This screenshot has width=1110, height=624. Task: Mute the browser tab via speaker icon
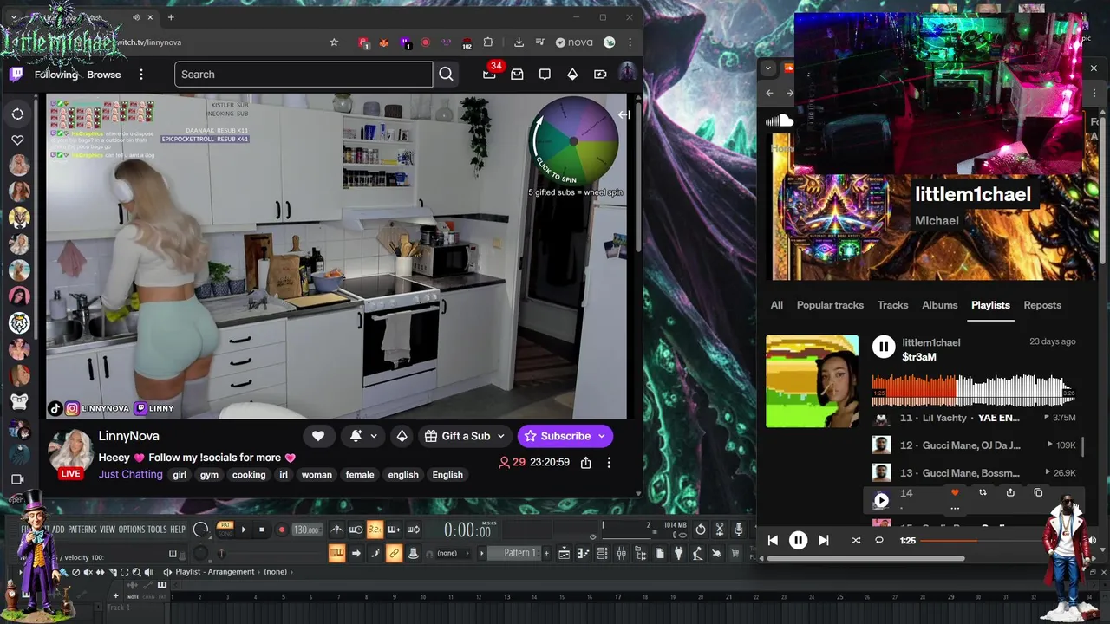(136, 17)
